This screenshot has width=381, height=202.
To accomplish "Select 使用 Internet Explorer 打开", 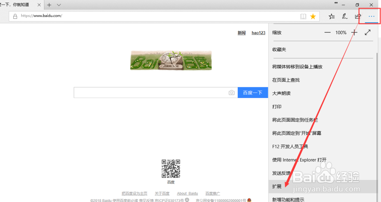I will [x=323, y=160].
